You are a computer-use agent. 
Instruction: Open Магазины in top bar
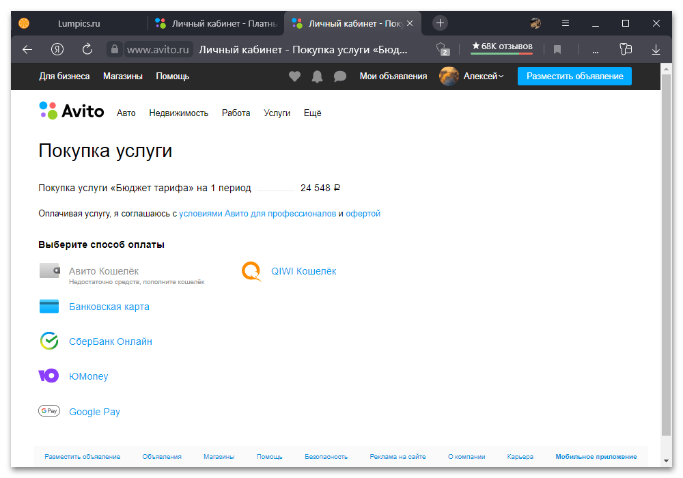tap(123, 76)
